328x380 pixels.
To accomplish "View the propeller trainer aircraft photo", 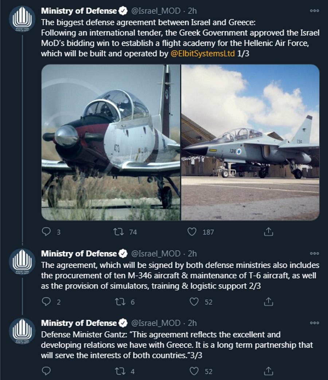I will 111,142.
